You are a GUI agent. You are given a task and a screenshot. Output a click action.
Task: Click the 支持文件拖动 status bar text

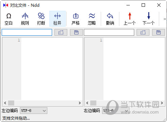click(16, 118)
